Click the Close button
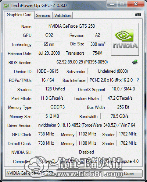The width and height of the screenshot is (147, 182). click(129, 174)
